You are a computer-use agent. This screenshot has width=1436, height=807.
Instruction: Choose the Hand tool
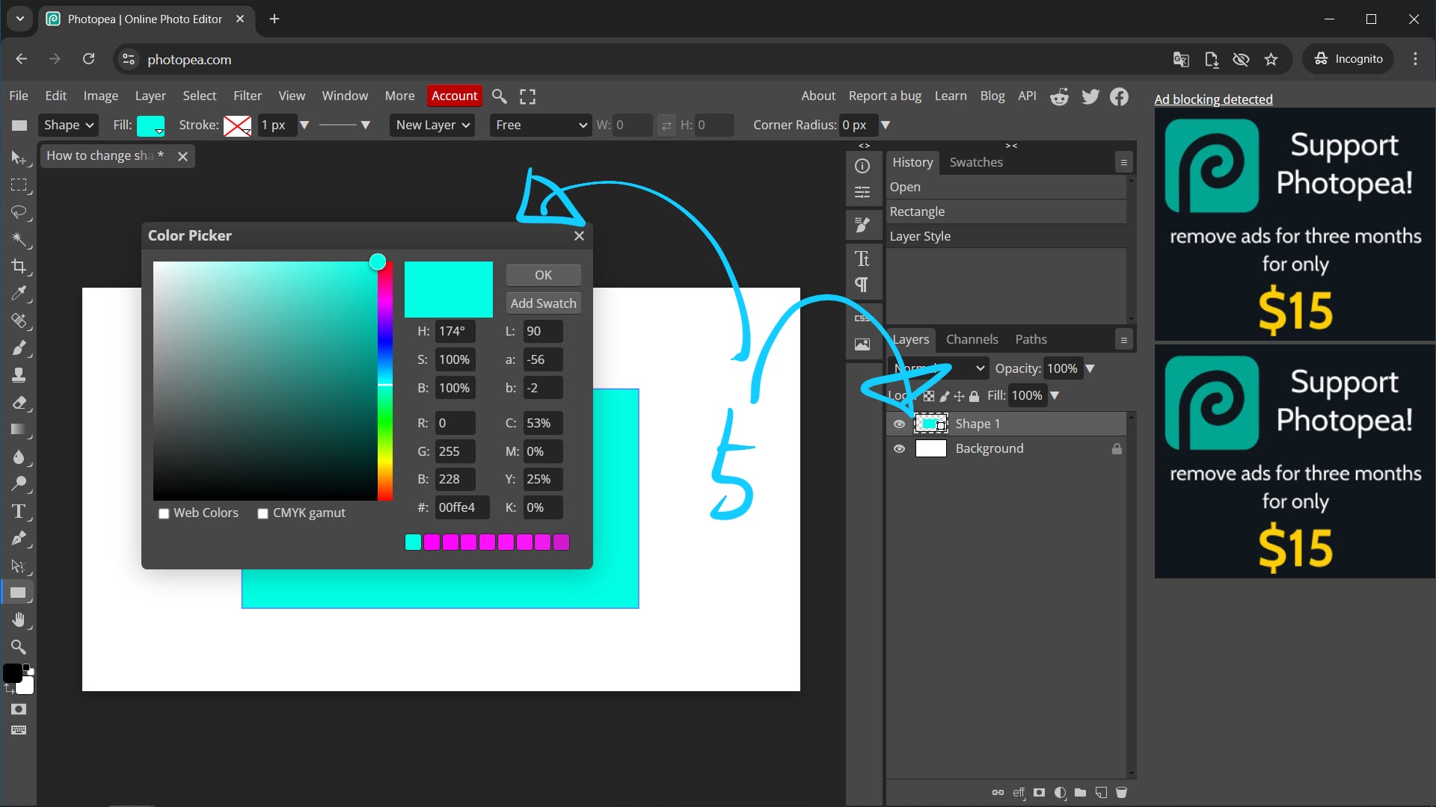[19, 619]
